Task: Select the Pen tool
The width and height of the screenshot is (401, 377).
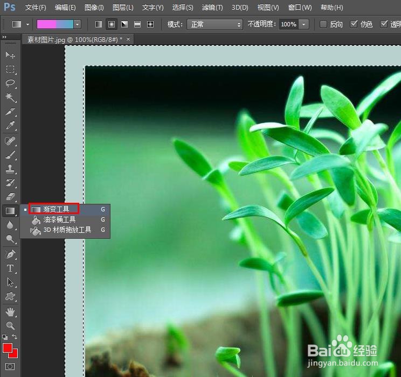Action: (x=10, y=254)
